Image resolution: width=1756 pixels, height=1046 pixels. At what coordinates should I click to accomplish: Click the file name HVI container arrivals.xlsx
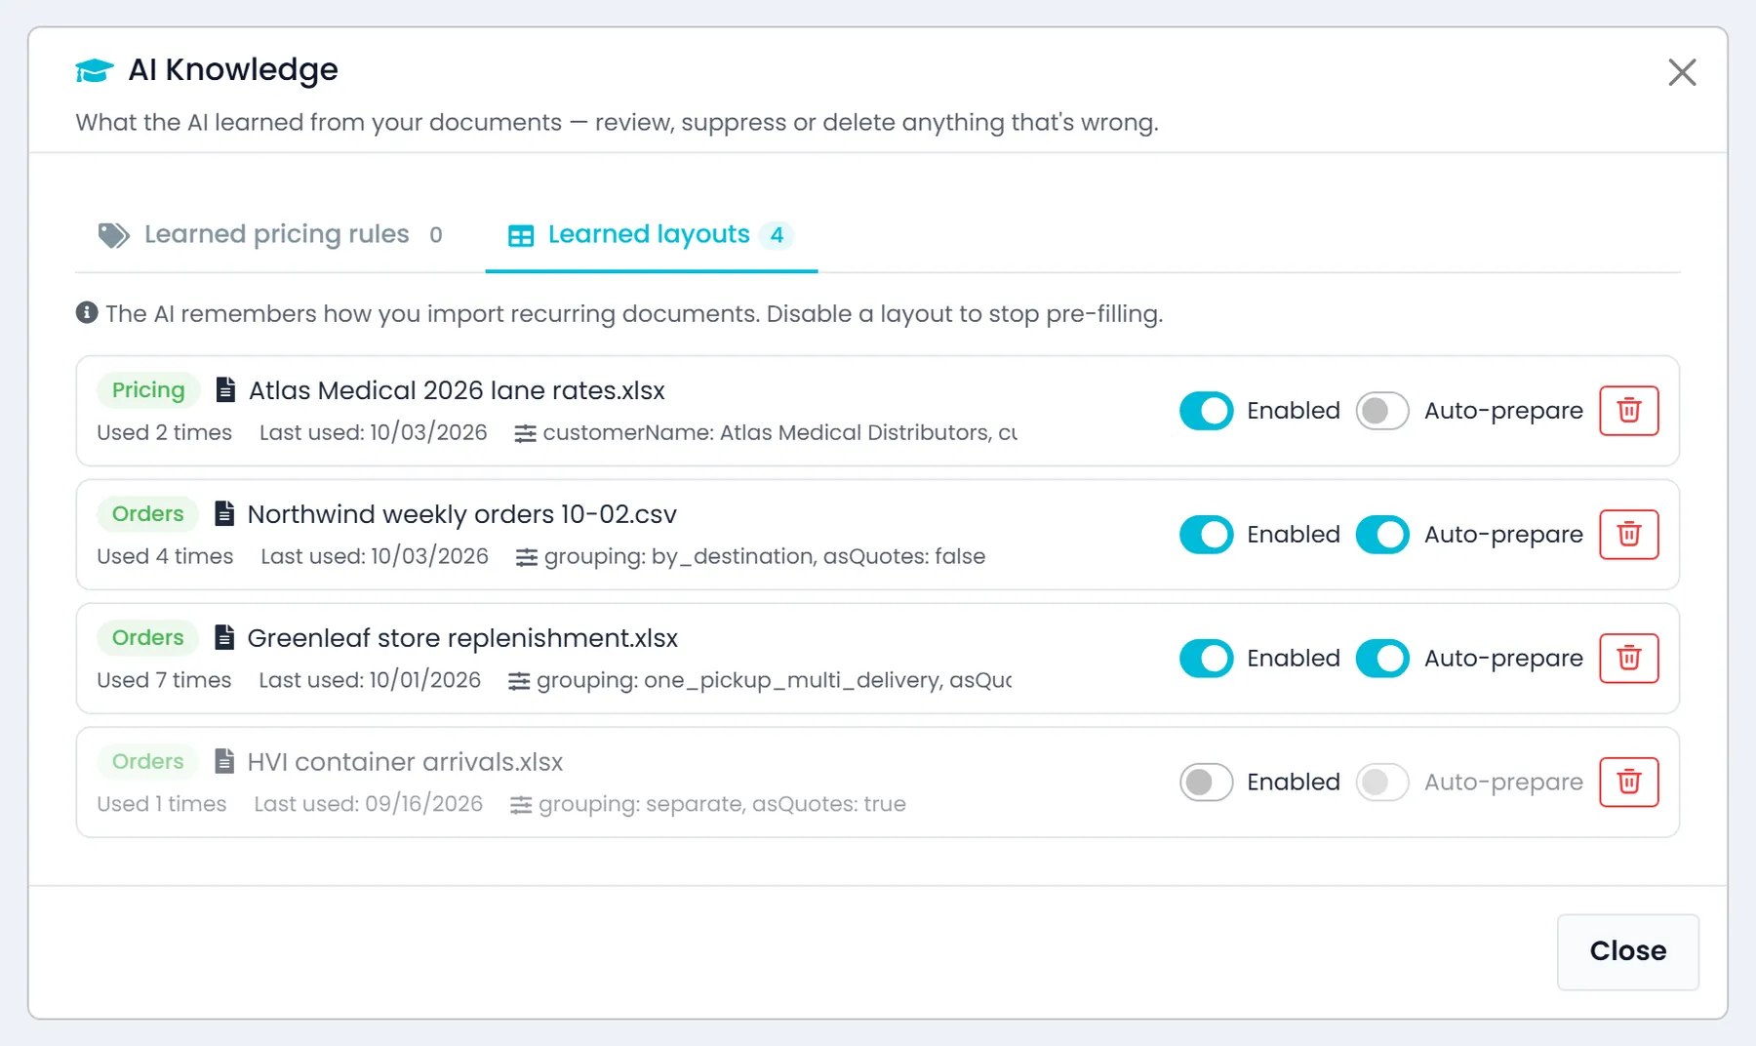pyautogui.click(x=405, y=762)
